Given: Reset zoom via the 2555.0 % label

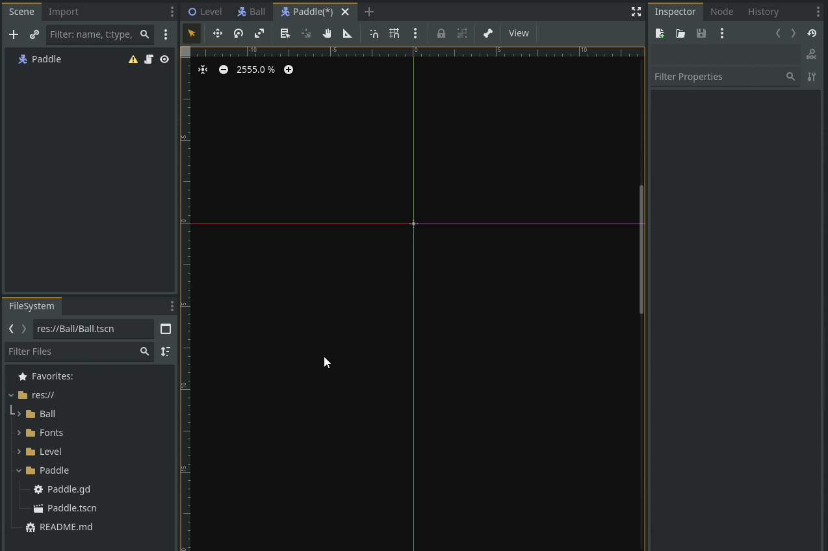Looking at the screenshot, I should 255,70.
